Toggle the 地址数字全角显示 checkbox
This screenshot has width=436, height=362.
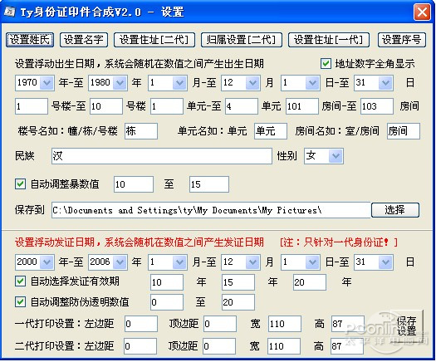(x=326, y=64)
